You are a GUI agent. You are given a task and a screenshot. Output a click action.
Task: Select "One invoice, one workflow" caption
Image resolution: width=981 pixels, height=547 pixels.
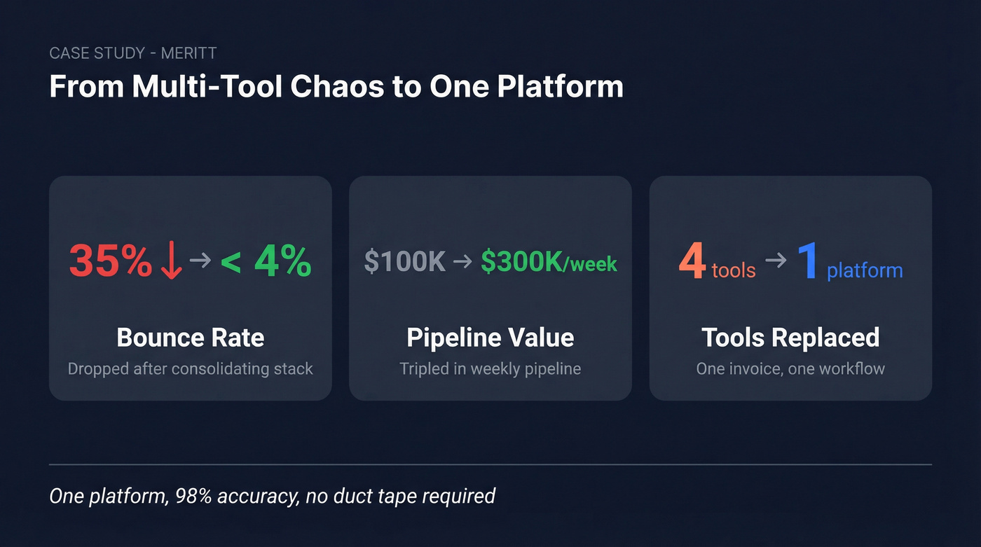click(790, 368)
